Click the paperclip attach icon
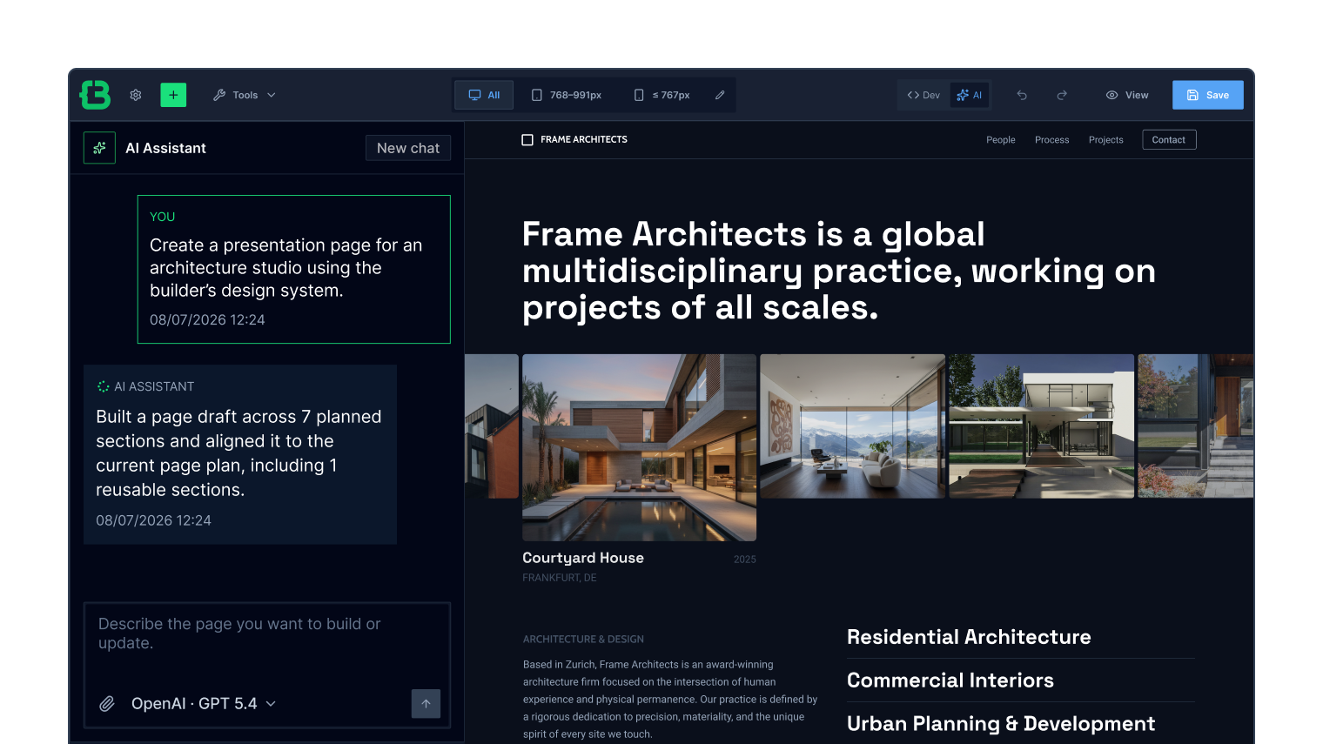 pyautogui.click(x=106, y=703)
